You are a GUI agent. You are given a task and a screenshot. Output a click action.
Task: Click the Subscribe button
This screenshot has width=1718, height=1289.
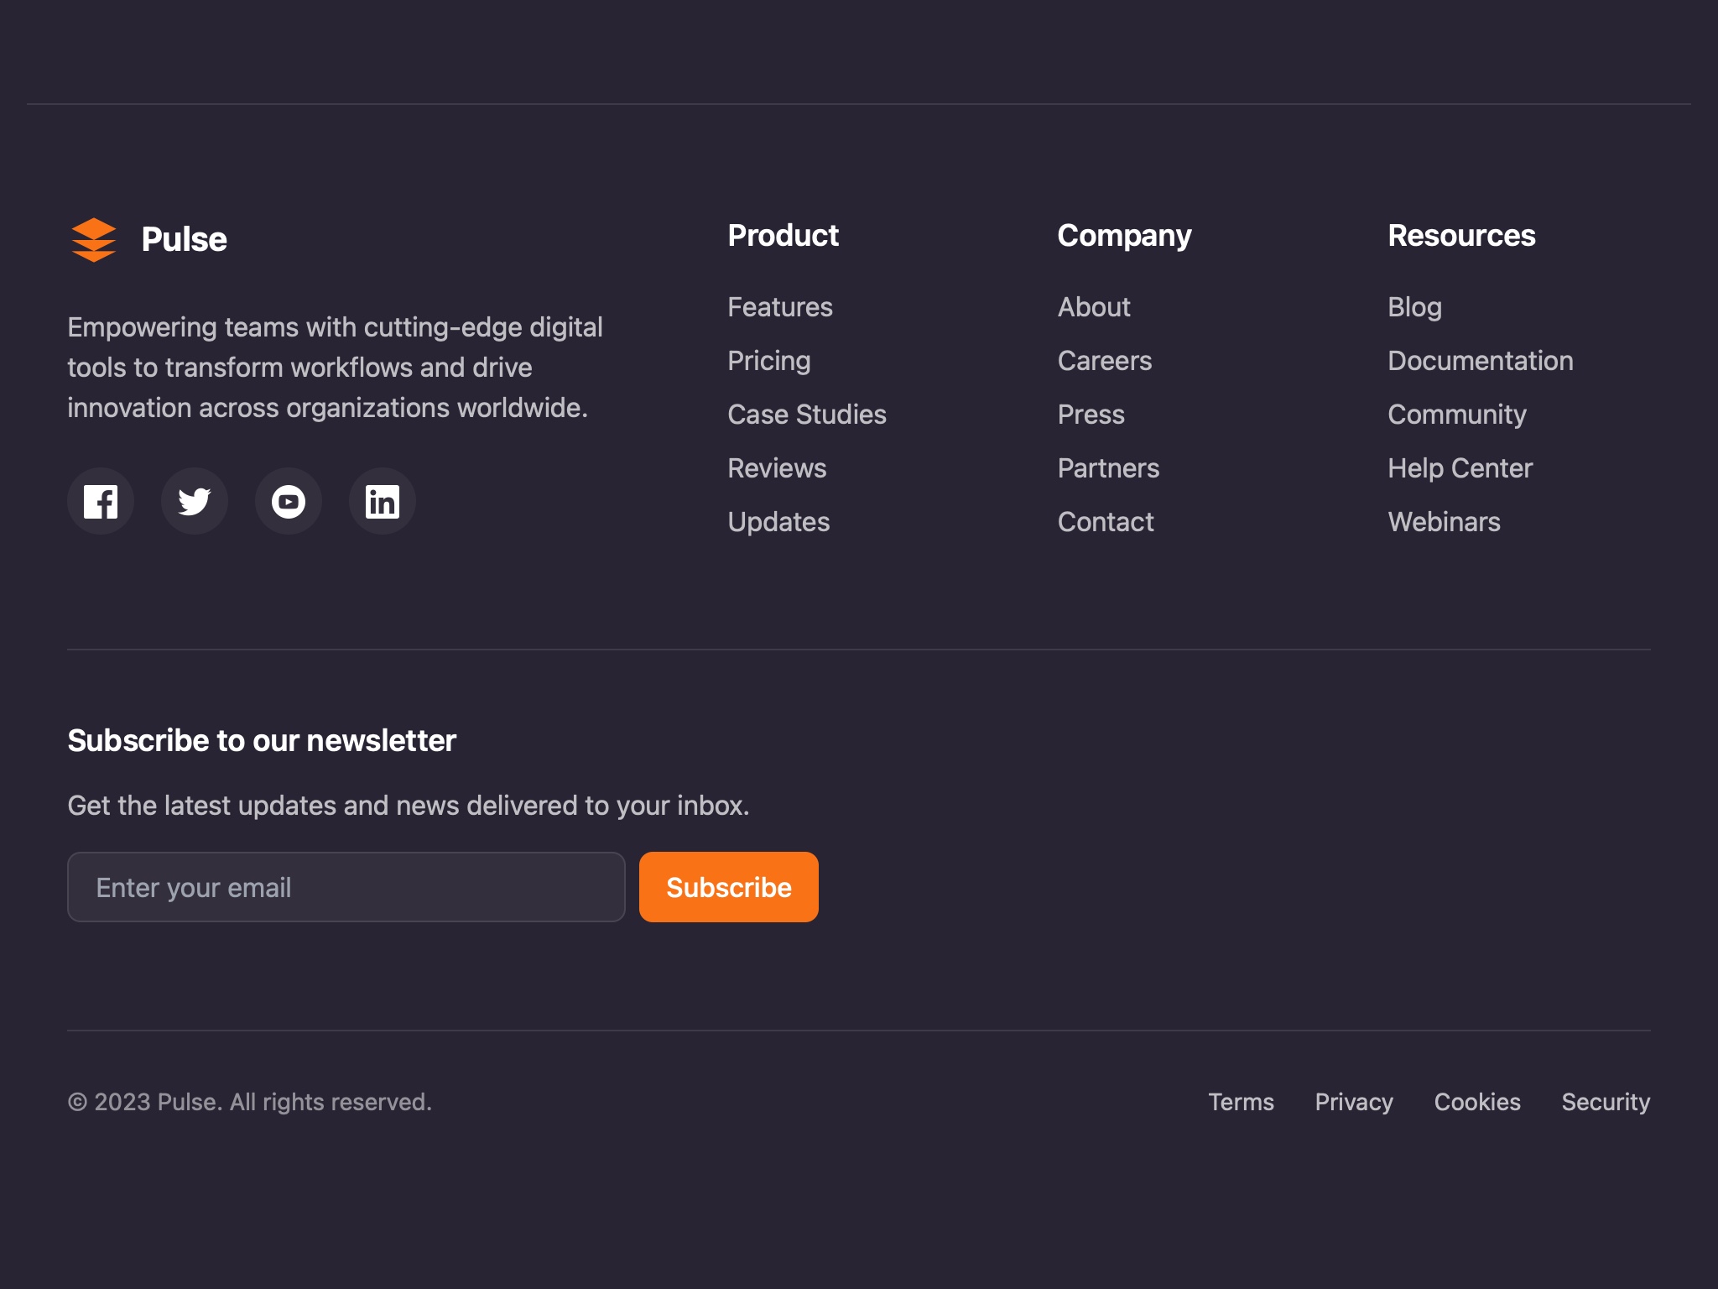point(727,886)
